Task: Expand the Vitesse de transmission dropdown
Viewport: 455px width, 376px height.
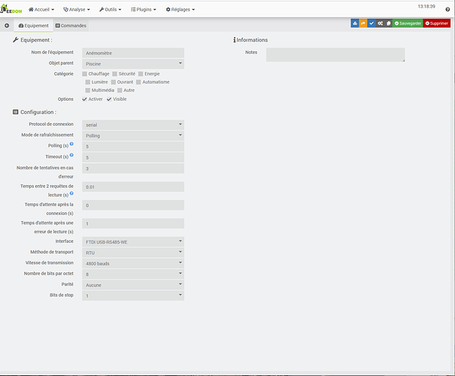Action: 133,263
